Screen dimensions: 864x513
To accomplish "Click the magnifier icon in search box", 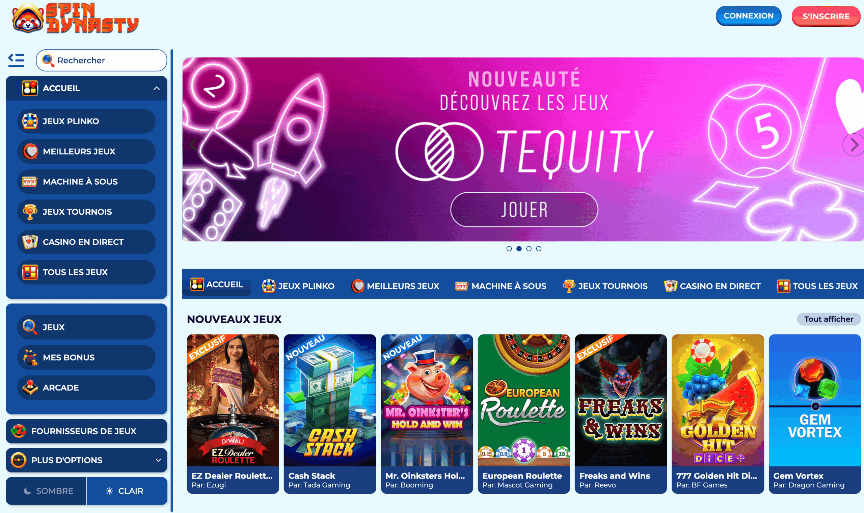I will (x=48, y=60).
